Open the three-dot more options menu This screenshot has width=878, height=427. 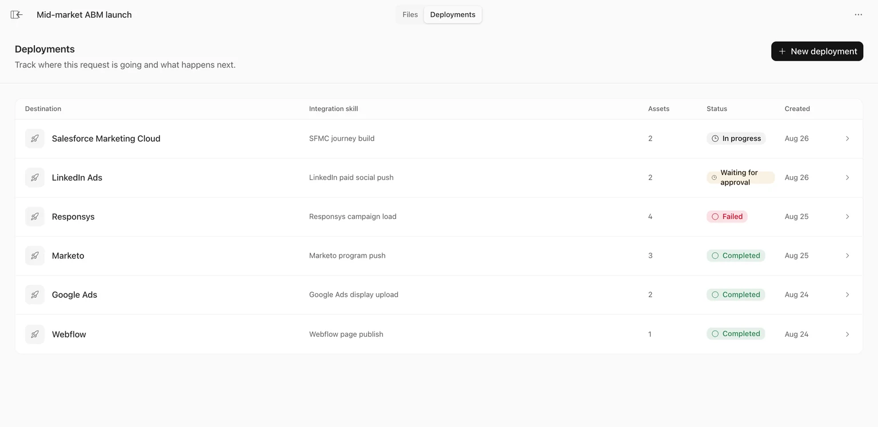(x=858, y=15)
